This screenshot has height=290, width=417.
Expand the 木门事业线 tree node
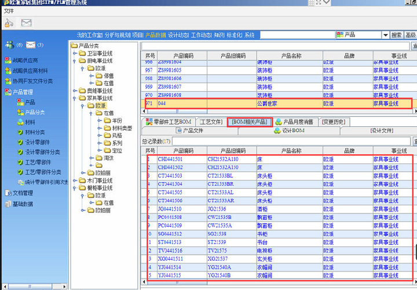pos(75,180)
